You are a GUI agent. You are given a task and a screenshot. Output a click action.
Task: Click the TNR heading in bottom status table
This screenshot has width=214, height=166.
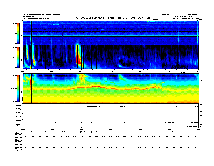pos(16,146)
